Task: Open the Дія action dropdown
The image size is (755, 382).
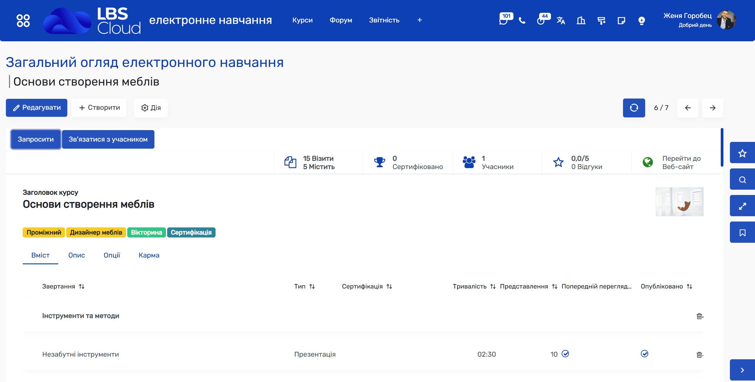Action: tap(151, 108)
